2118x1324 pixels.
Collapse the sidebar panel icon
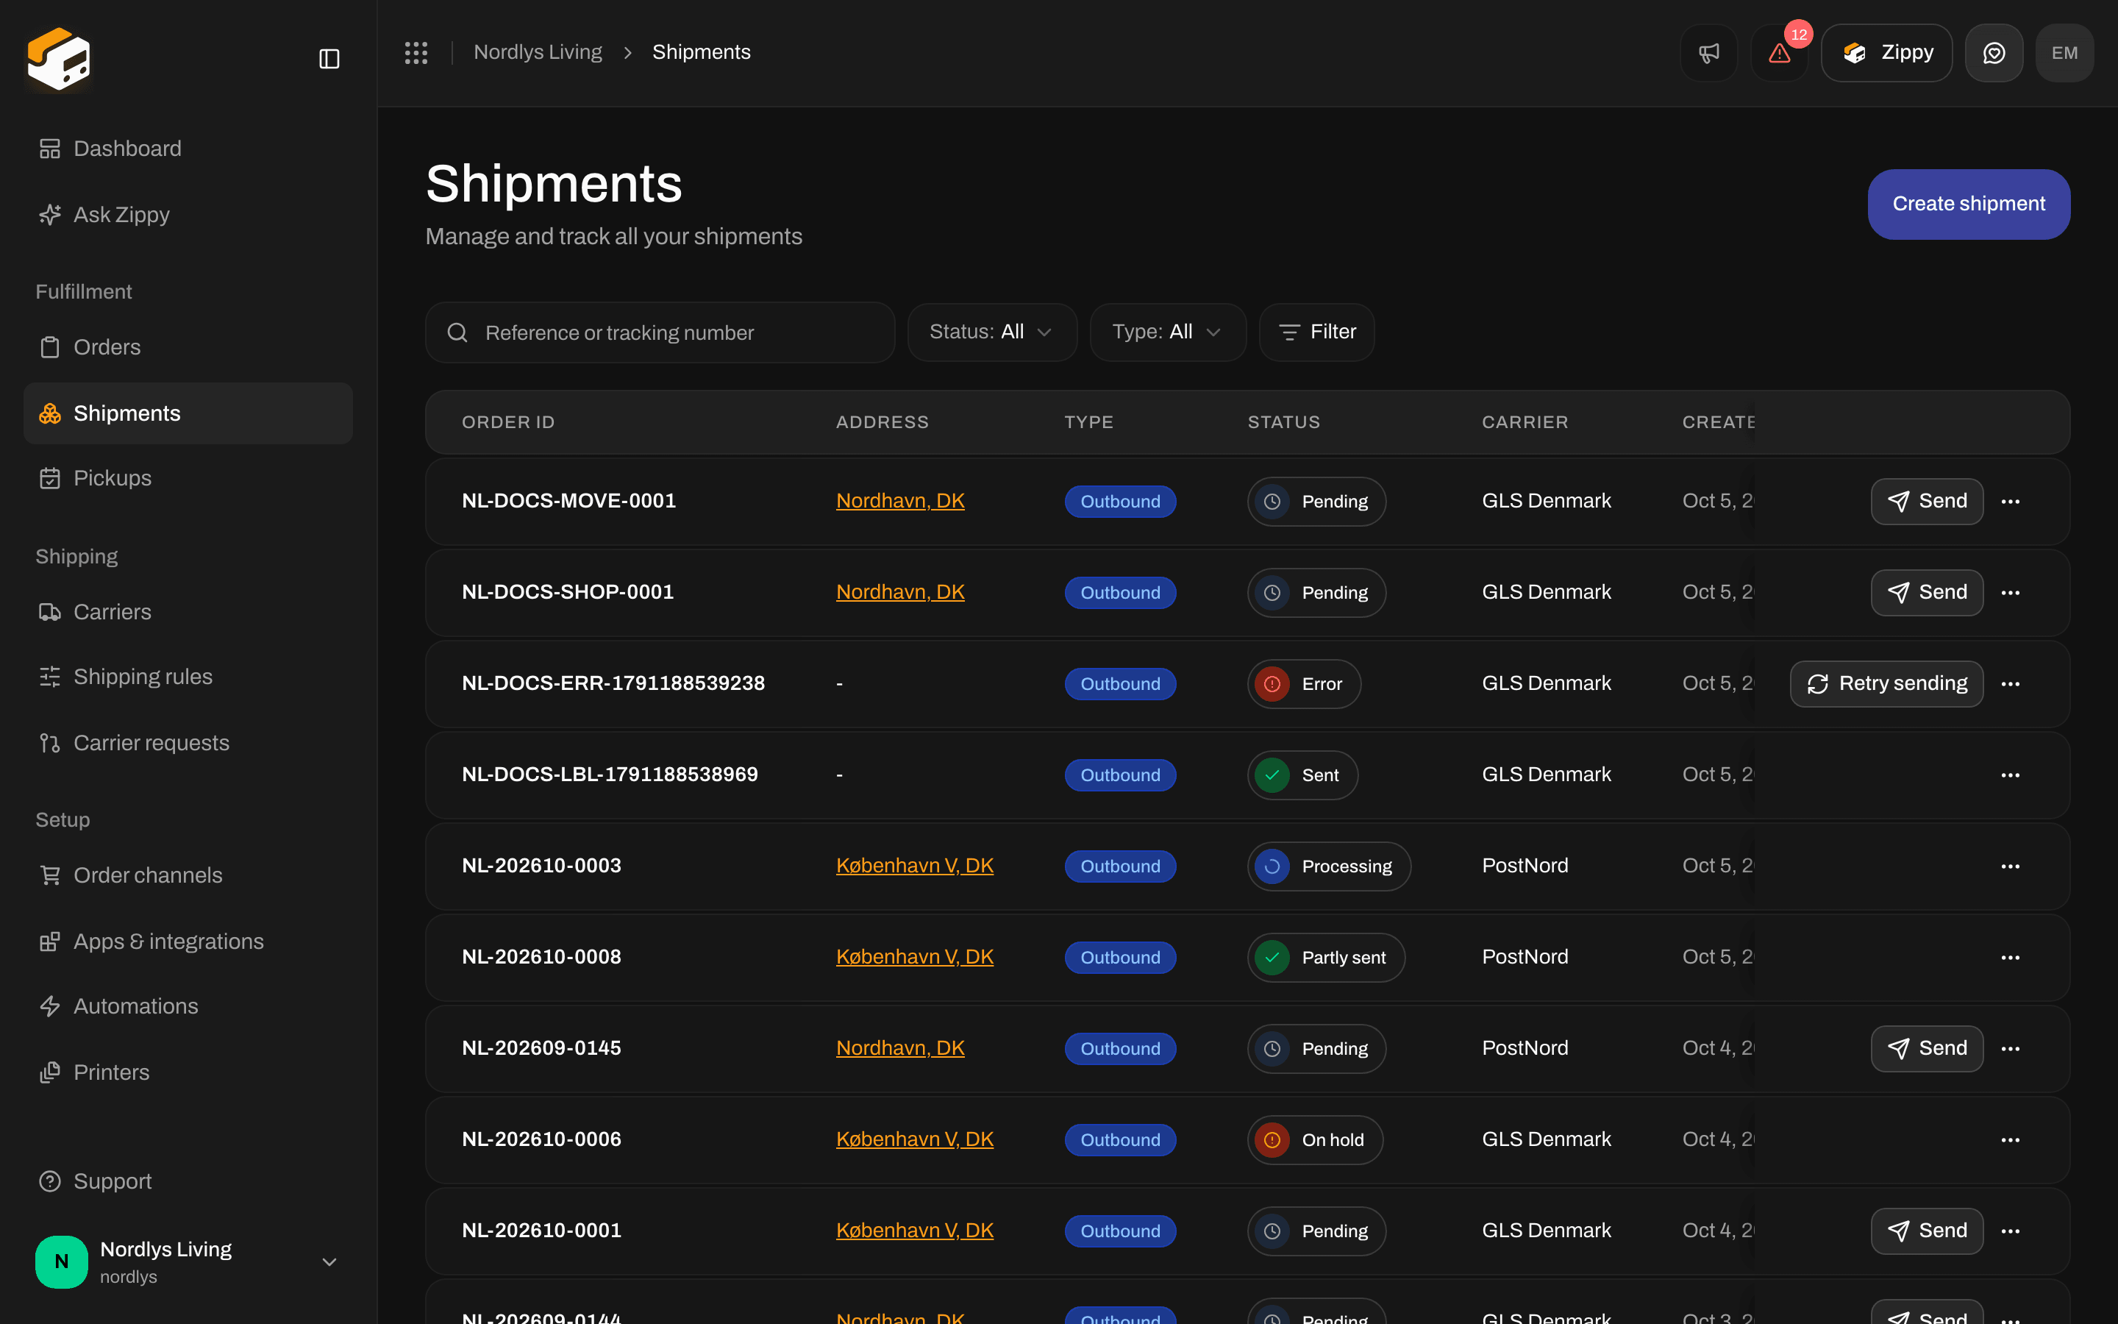[x=329, y=59]
